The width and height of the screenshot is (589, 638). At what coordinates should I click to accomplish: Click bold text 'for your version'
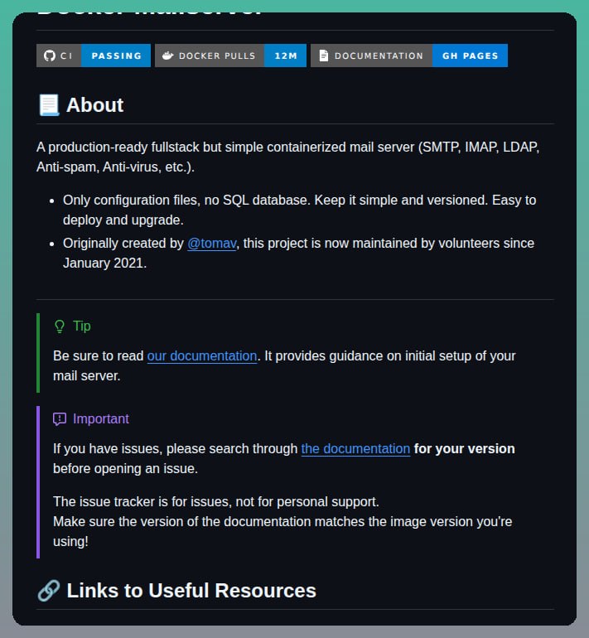click(464, 449)
